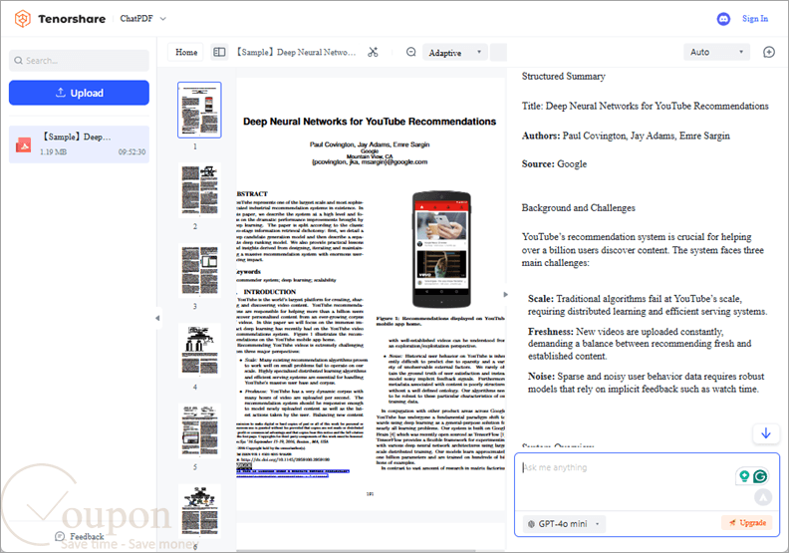This screenshot has height=553, width=789.
Task: Click the [Sample] Deep Neural Netwo... title
Action: [x=297, y=53]
